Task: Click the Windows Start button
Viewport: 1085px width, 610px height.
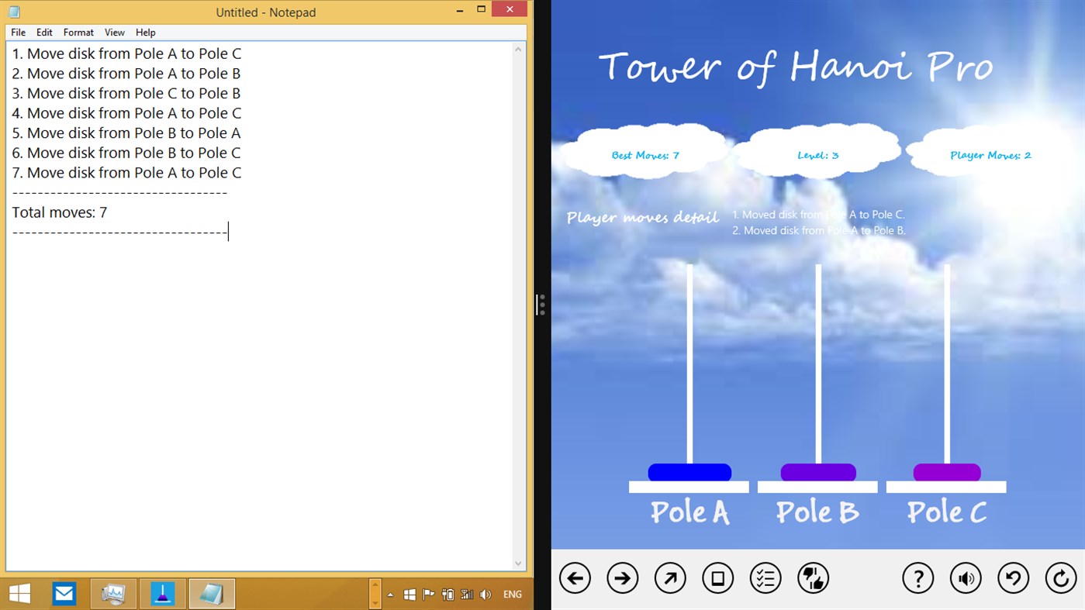Action: (x=18, y=594)
